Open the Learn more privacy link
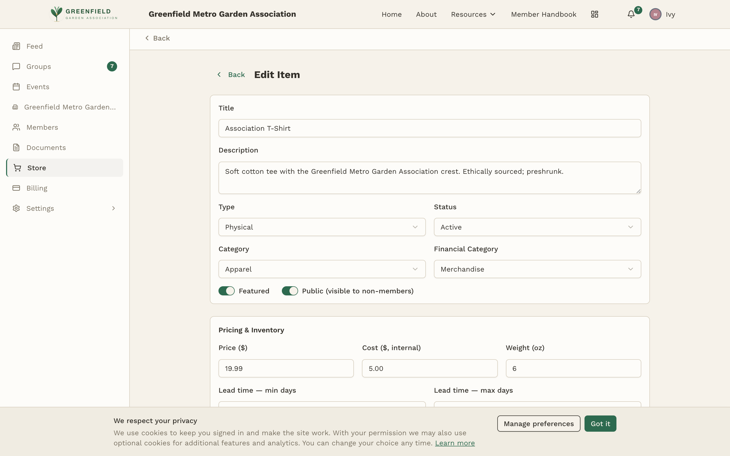The image size is (730, 456). point(454,443)
